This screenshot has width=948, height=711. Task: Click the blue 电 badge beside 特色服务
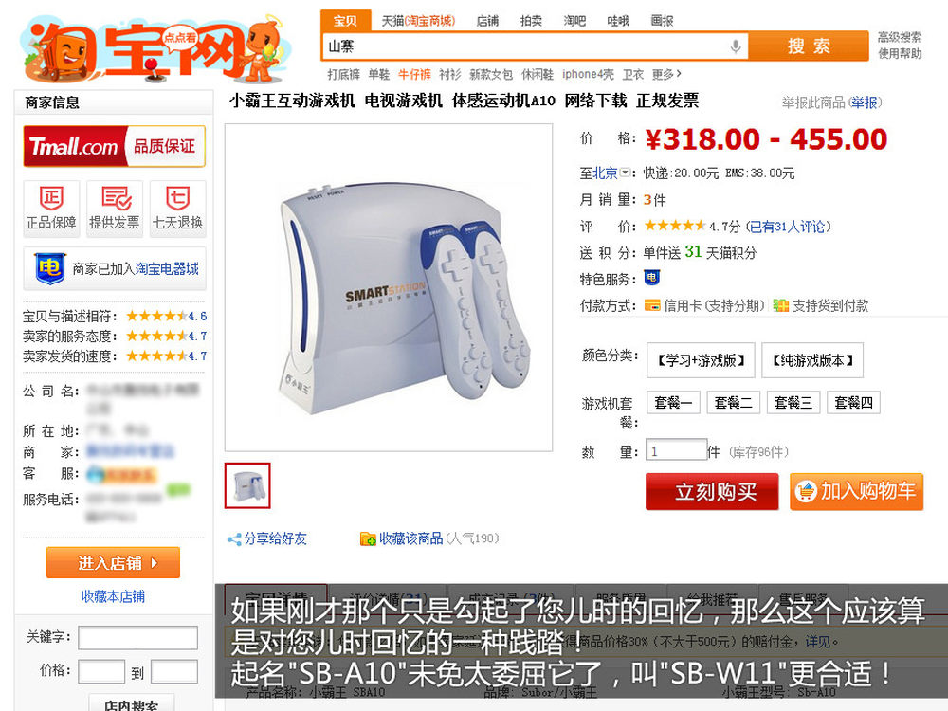[652, 278]
